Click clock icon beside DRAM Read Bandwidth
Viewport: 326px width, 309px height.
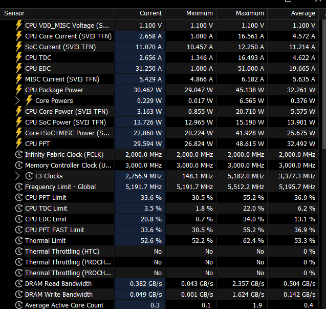coord(19,283)
